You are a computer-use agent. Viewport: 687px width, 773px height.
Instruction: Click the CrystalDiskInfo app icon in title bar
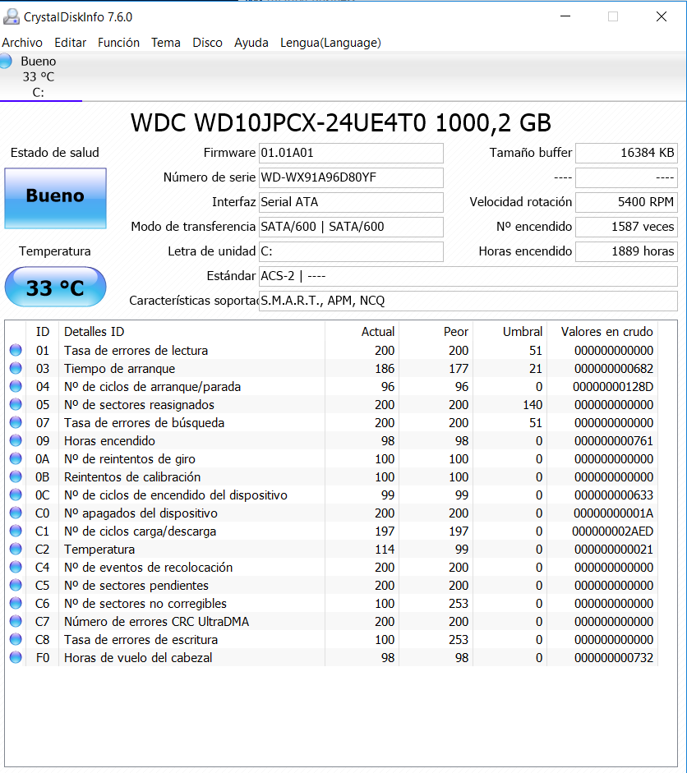click(11, 16)
